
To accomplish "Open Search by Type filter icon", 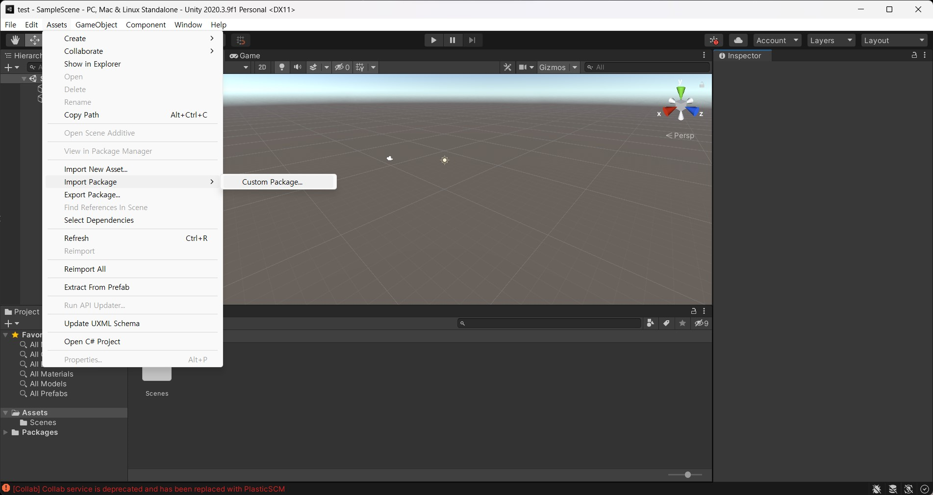I will [650, 323].
